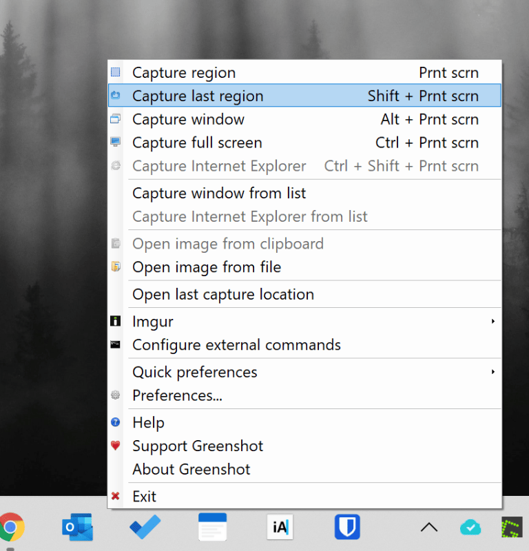Viewport: 529px width, 551px height.
Task: Click the Capture region dashed-square icon
Action: [115, 72]
